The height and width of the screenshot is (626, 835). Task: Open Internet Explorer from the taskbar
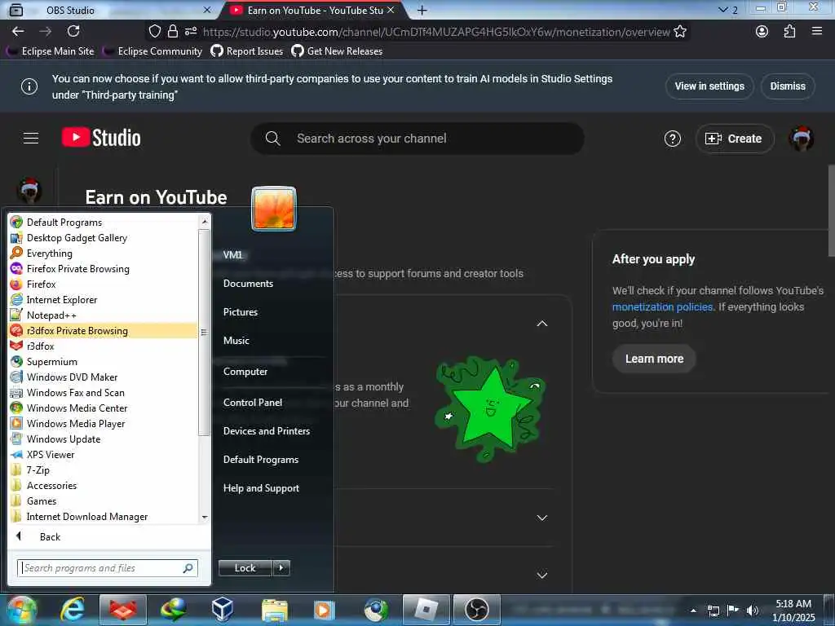(73, 609)
